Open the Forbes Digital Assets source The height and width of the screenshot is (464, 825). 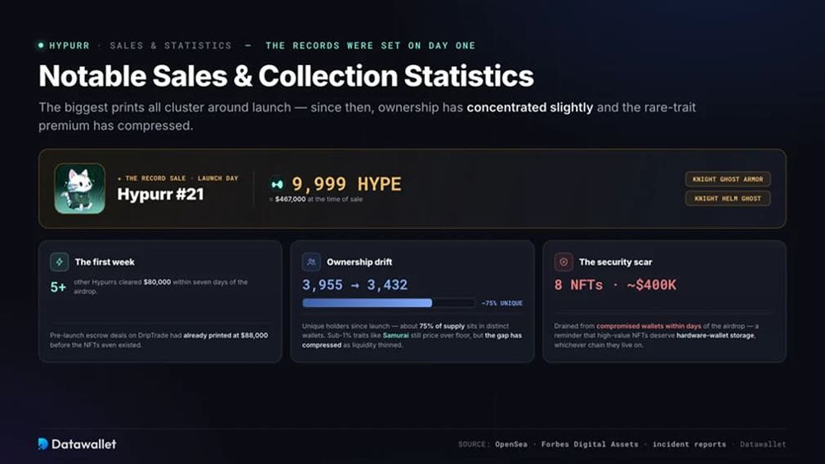click(x=590, y=444)
